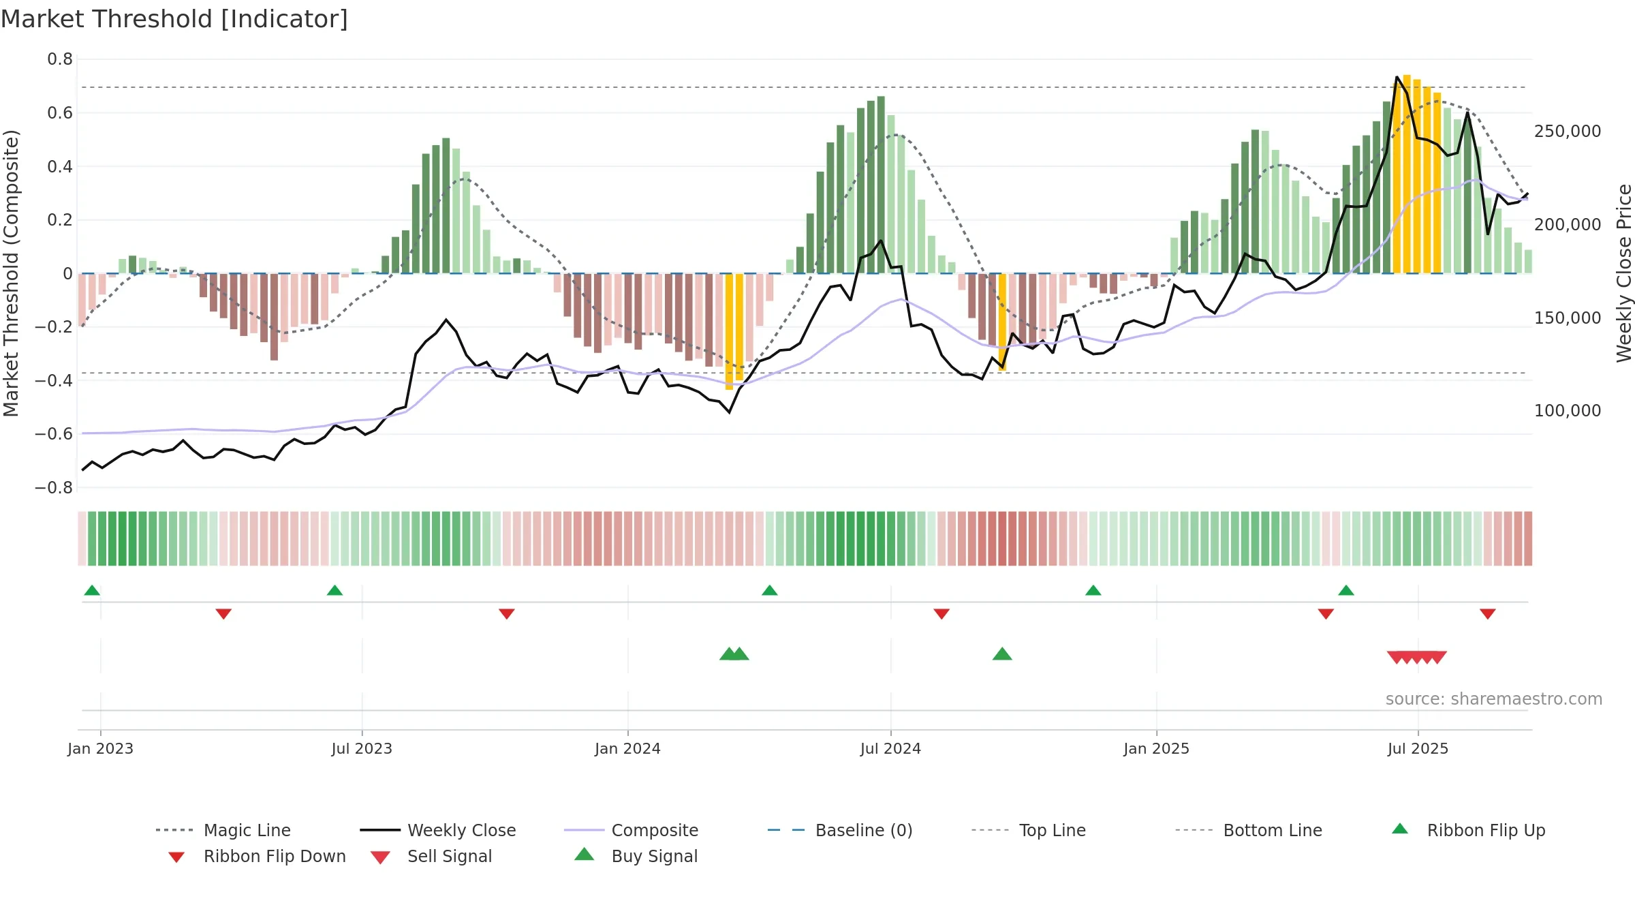Toggle Ribbon Flip Down legend entry
This screenshot has width=1635, height=920.
(256, 856)
